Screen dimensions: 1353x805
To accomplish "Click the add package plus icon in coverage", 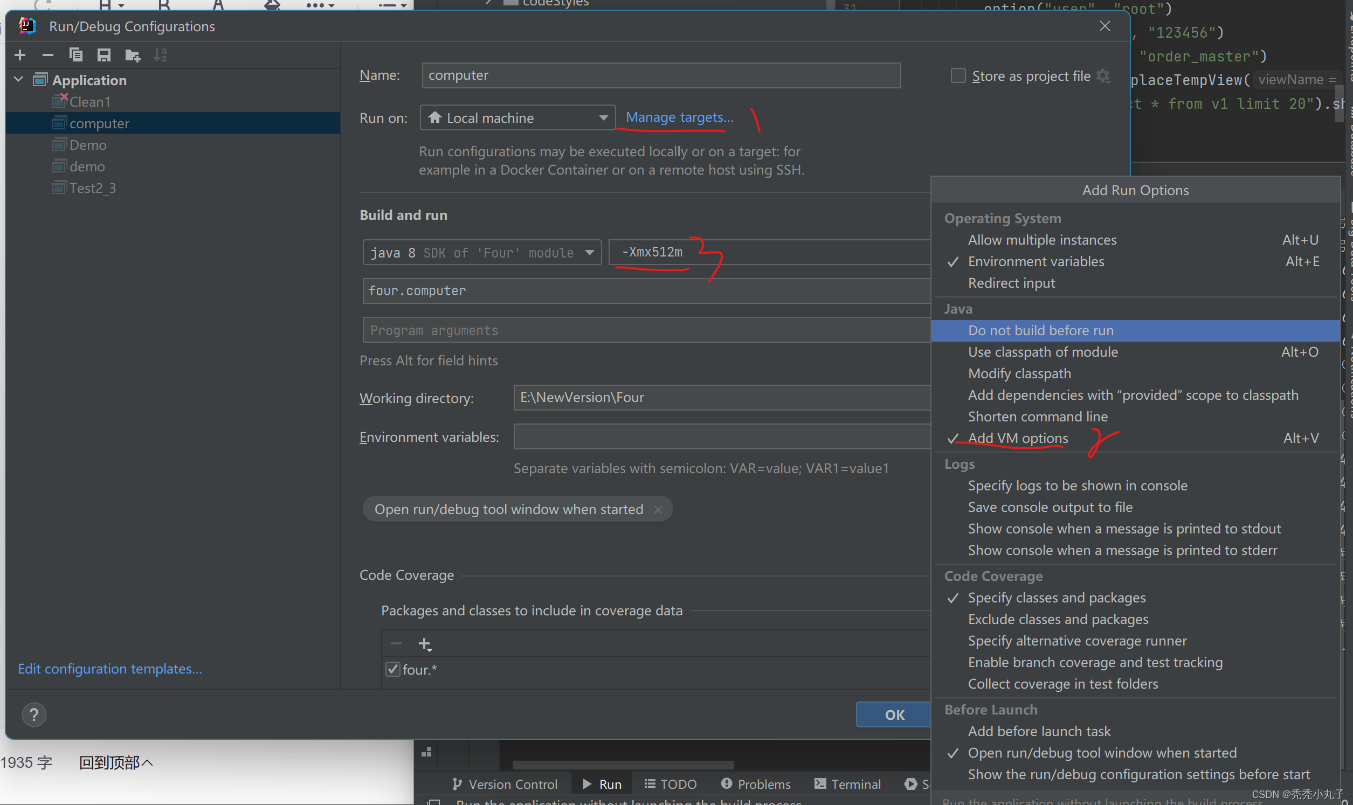I will pyautogui.click(x=425, y=644).
